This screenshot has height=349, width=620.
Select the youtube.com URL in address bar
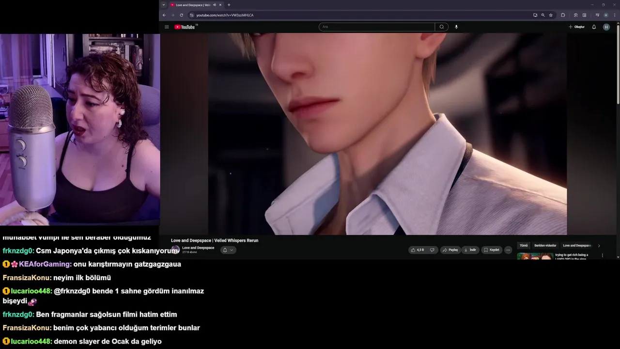pos(225,15)
